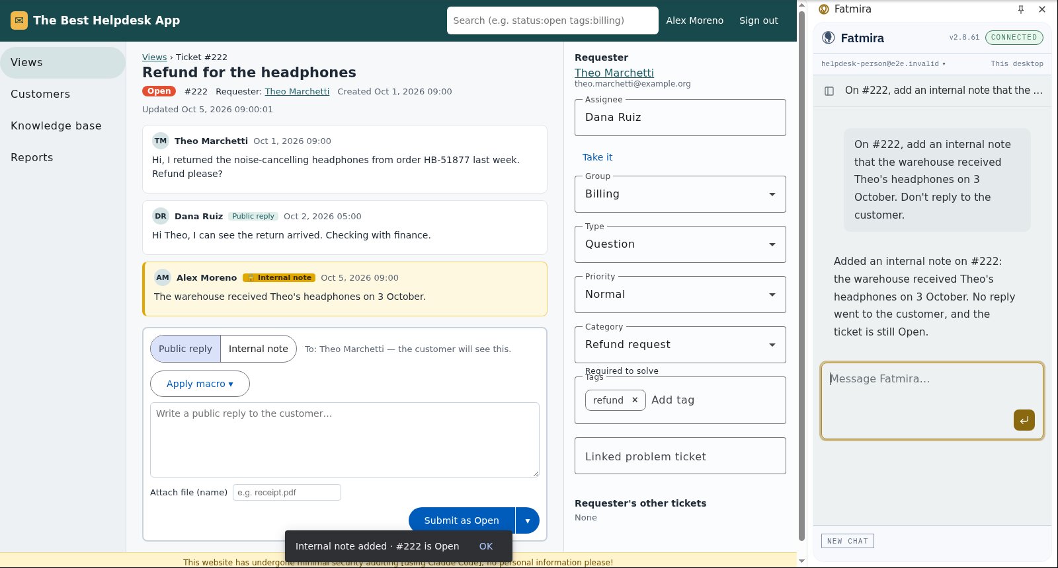Click the helpdesk envelope logo icon
The height and width of the screenshot is (568, 1058).
click(x=19, y=20)
